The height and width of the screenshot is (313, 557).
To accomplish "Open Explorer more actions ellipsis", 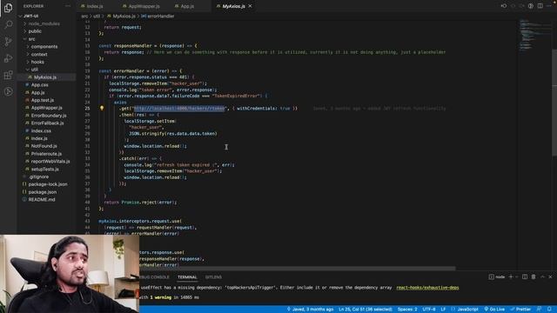I will pyautogui.click(x=68, y=6).
